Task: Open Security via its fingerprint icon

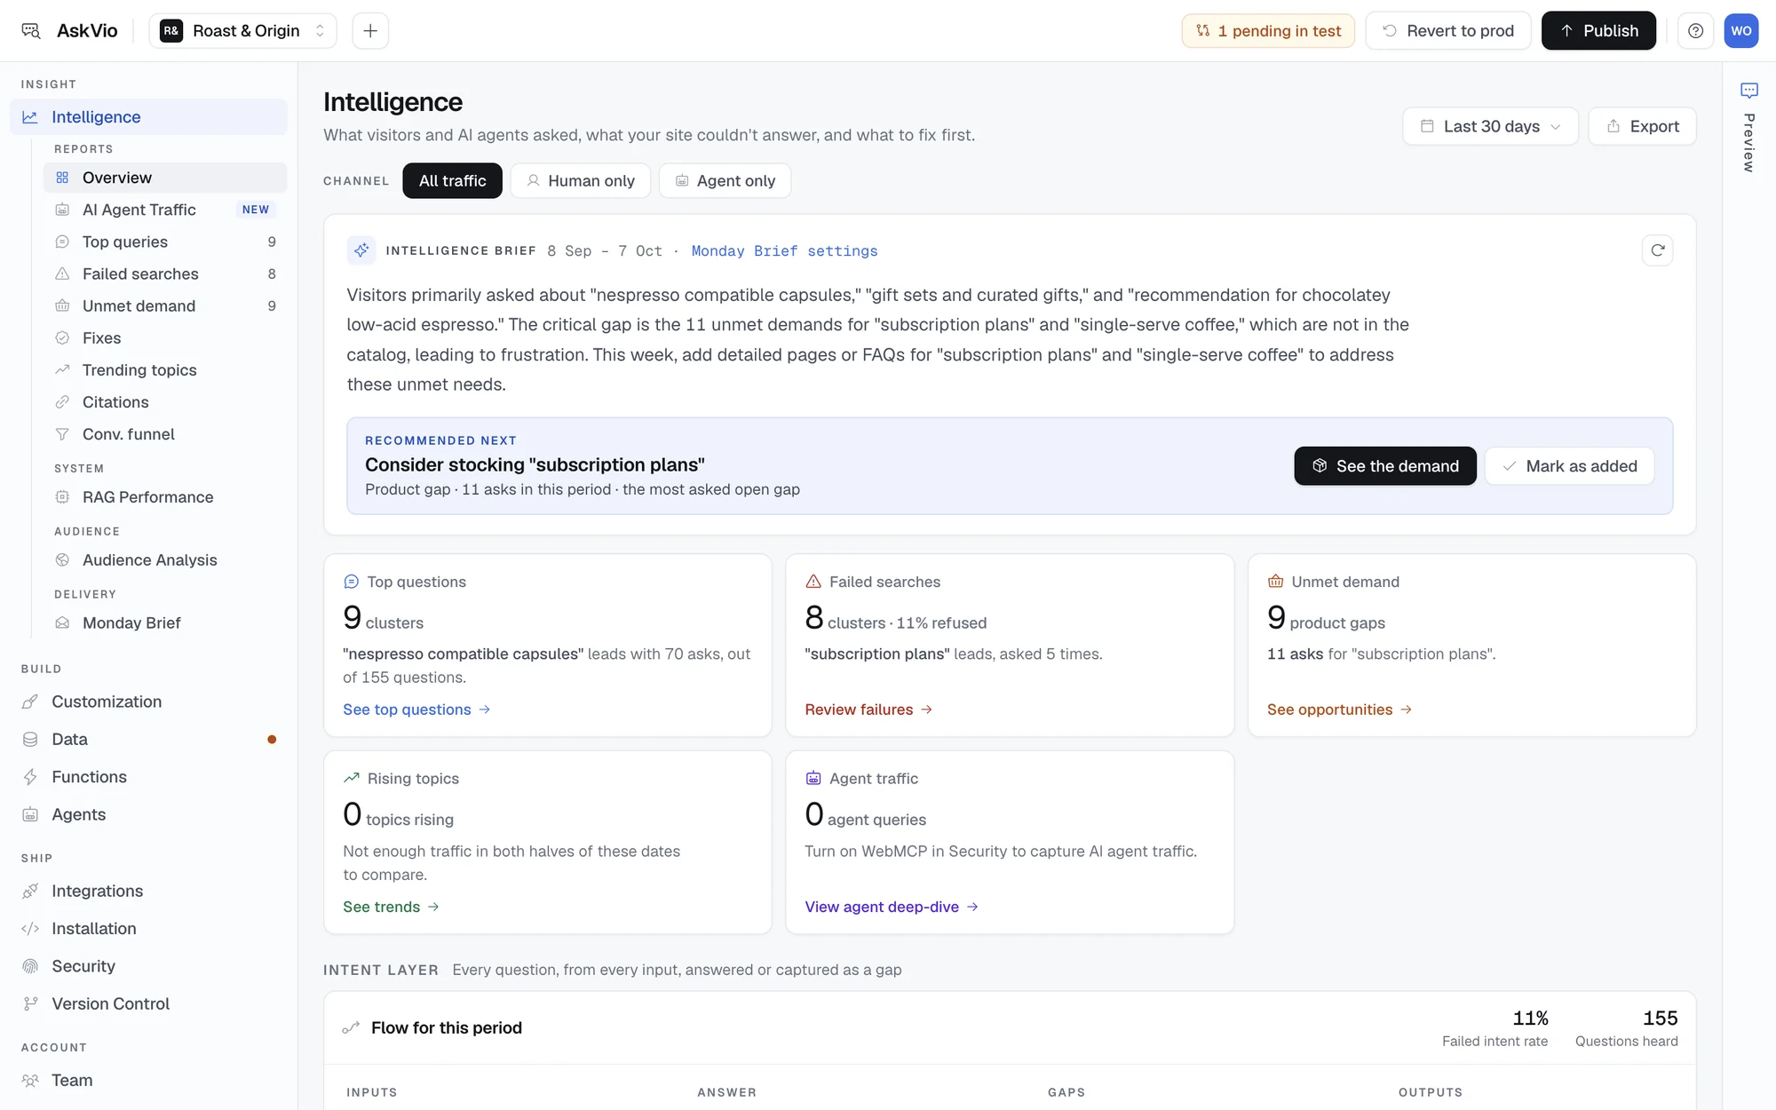Action: point(30,966)
